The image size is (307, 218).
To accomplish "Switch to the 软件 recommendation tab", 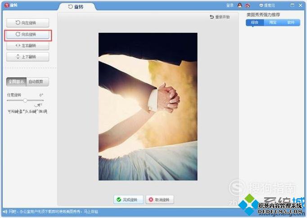I will (x=291, y=22).
